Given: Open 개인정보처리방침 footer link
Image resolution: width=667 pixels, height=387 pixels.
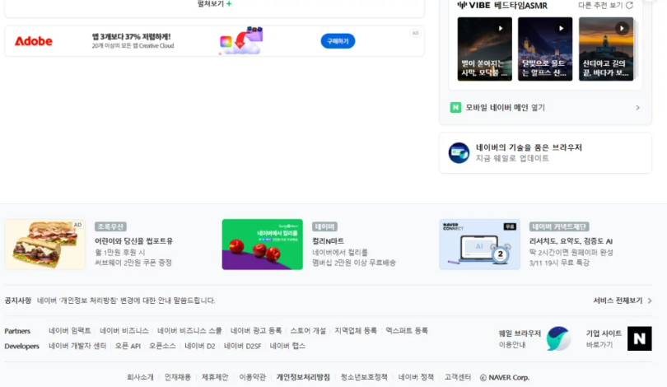Looking at the screenshot, I should pos(303,377).
